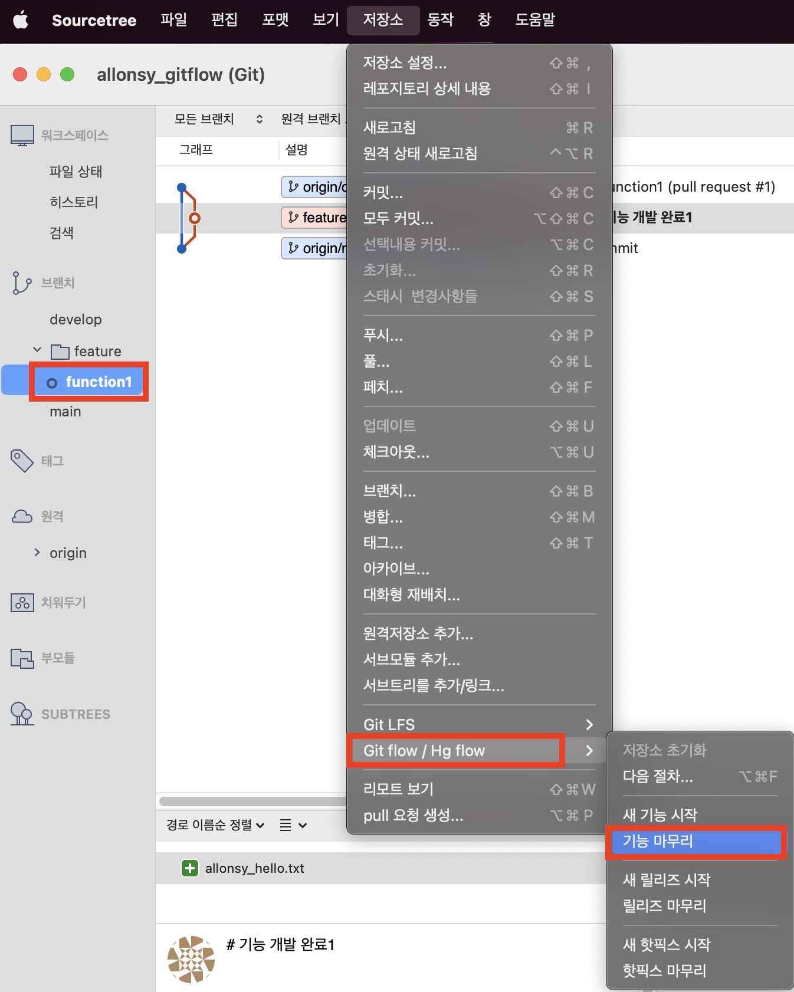Select Pull (풀...) menu item
The image size is (794, 992).
point(479,361)
